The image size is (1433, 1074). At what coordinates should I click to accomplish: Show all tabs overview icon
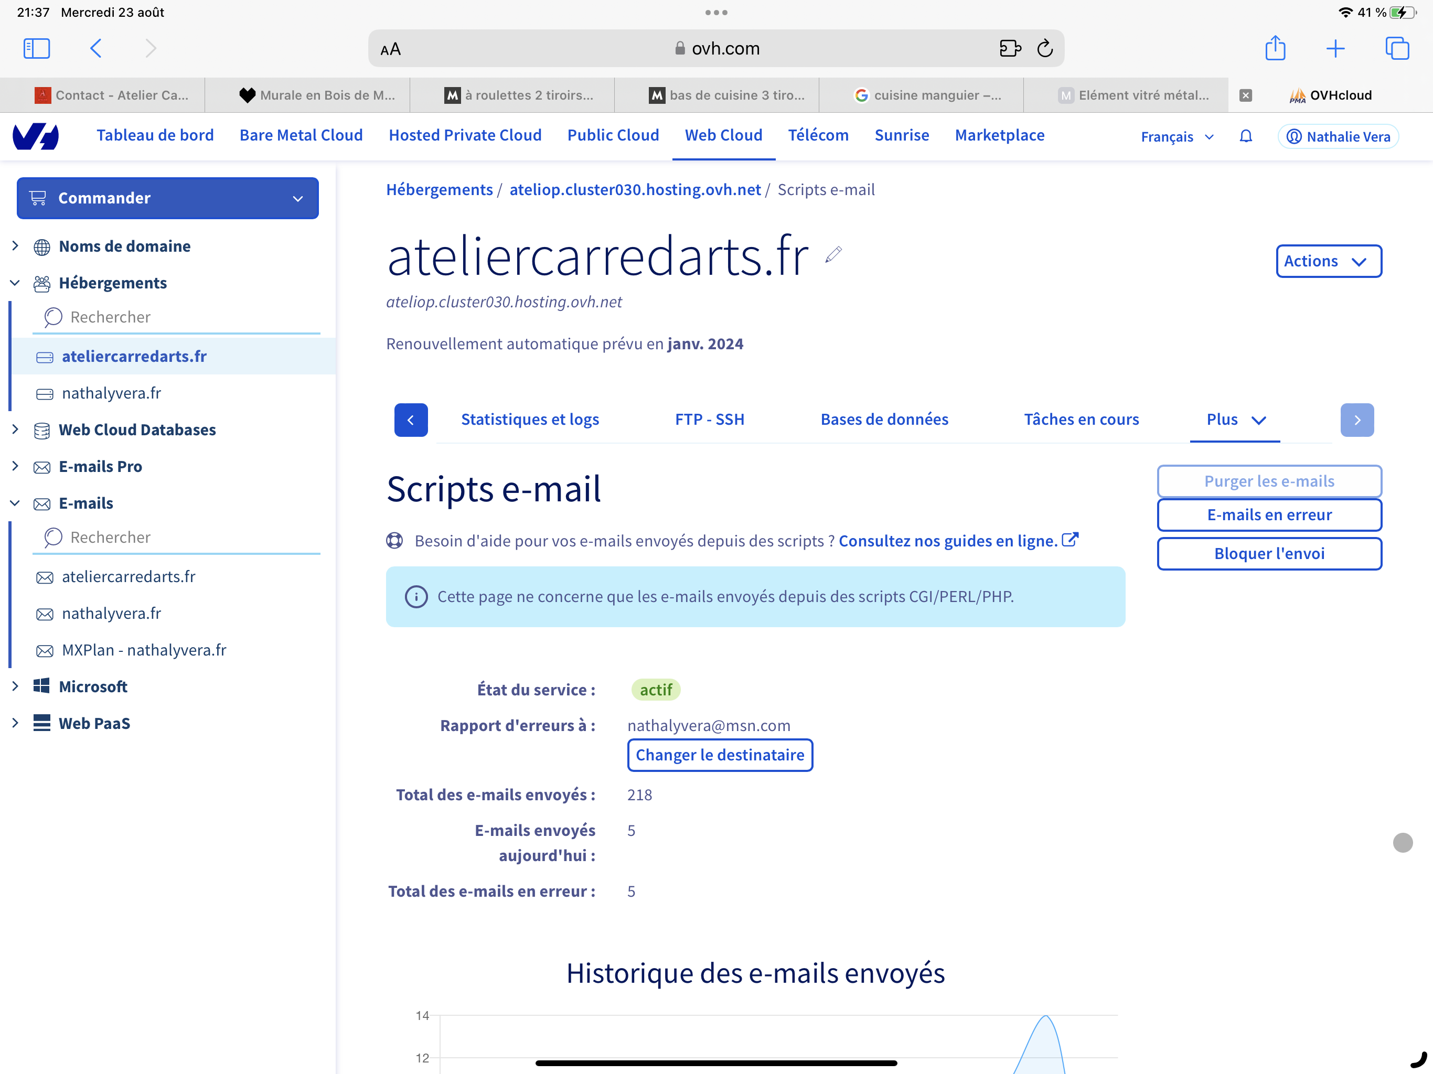[x=1397, y=49]
